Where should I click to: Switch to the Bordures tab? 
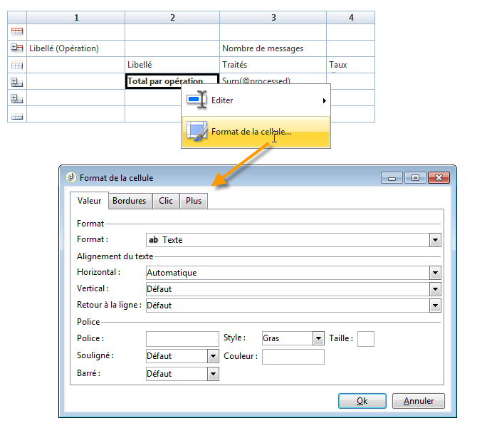130,201
